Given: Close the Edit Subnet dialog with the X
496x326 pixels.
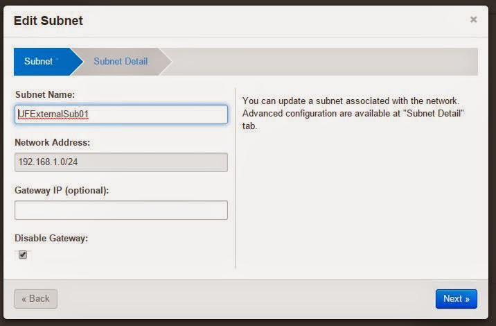Looking at the screenshot, I should 473,19.
